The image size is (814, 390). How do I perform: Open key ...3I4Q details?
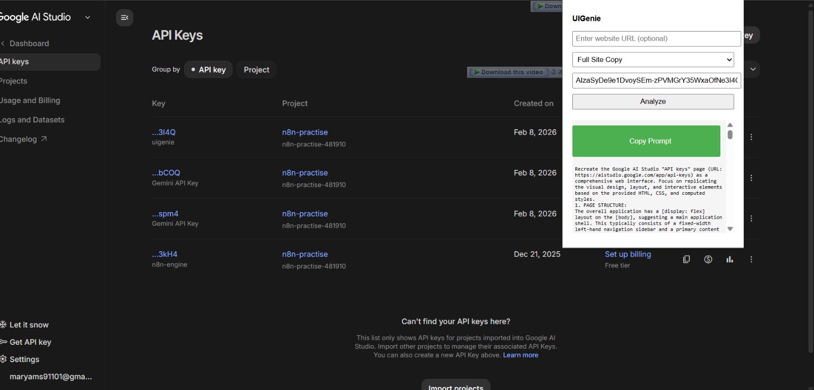(x=164, y=132)
